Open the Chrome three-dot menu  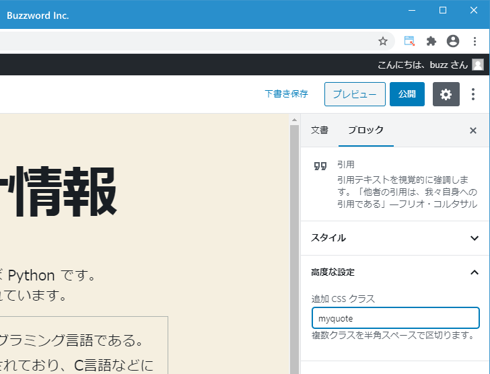tap(475, 41)
